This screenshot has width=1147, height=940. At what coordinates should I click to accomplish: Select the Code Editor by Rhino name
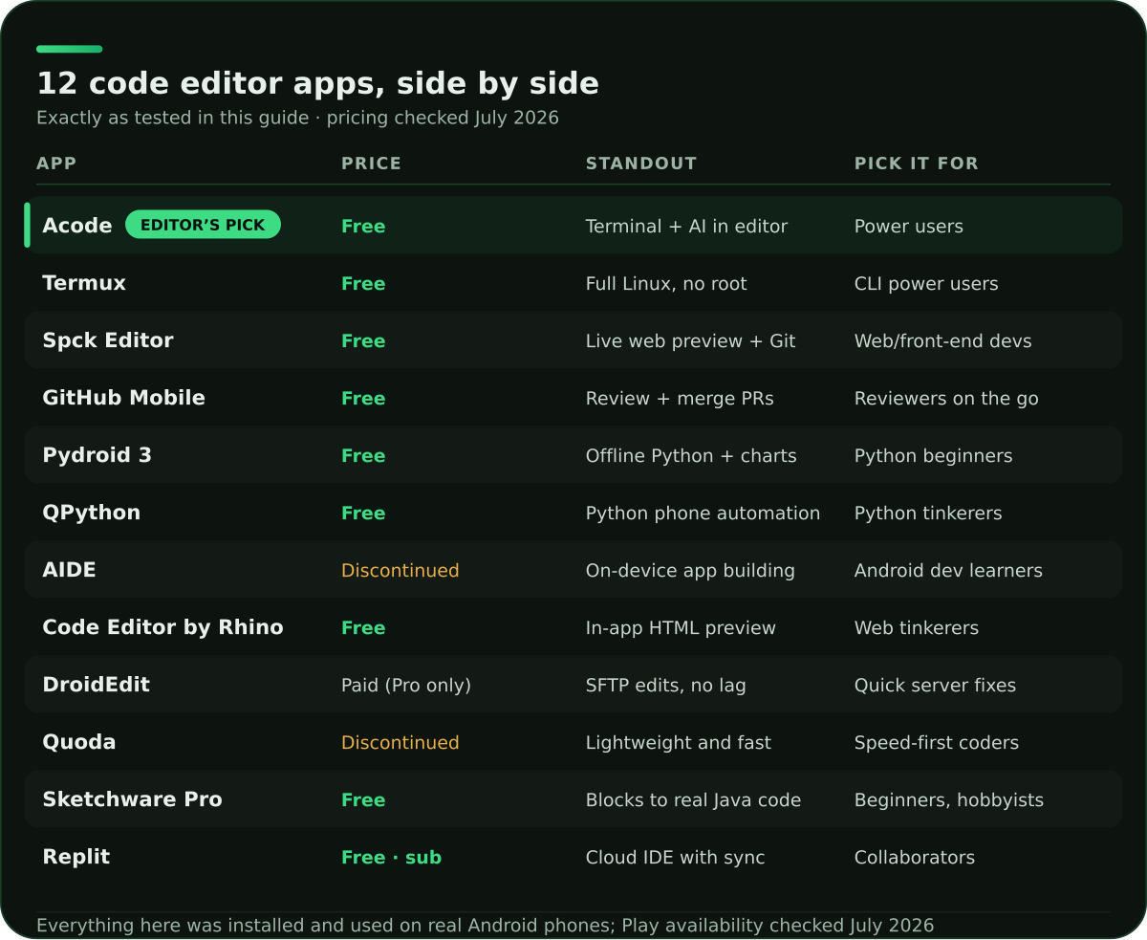(162, 627)
